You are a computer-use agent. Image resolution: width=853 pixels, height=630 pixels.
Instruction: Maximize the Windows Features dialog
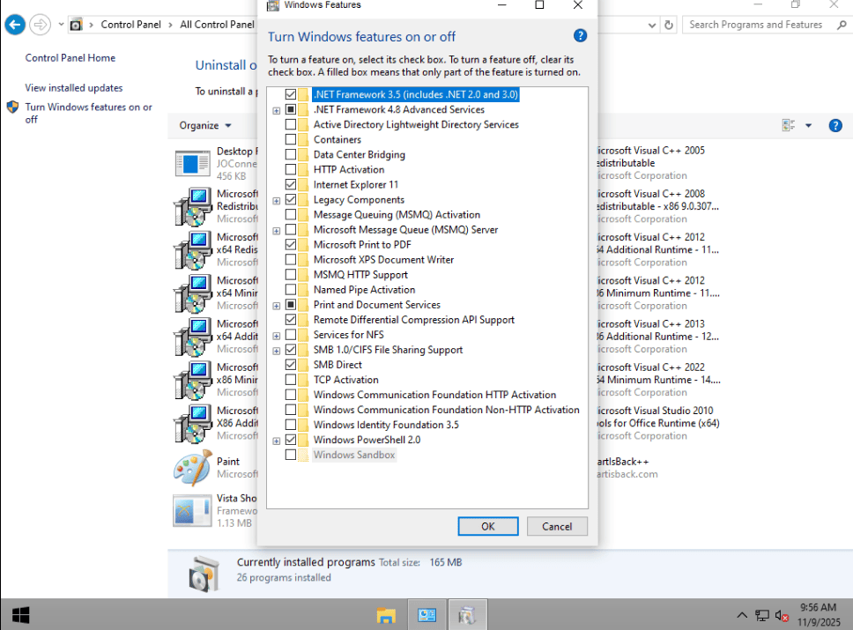coord(539,5)
